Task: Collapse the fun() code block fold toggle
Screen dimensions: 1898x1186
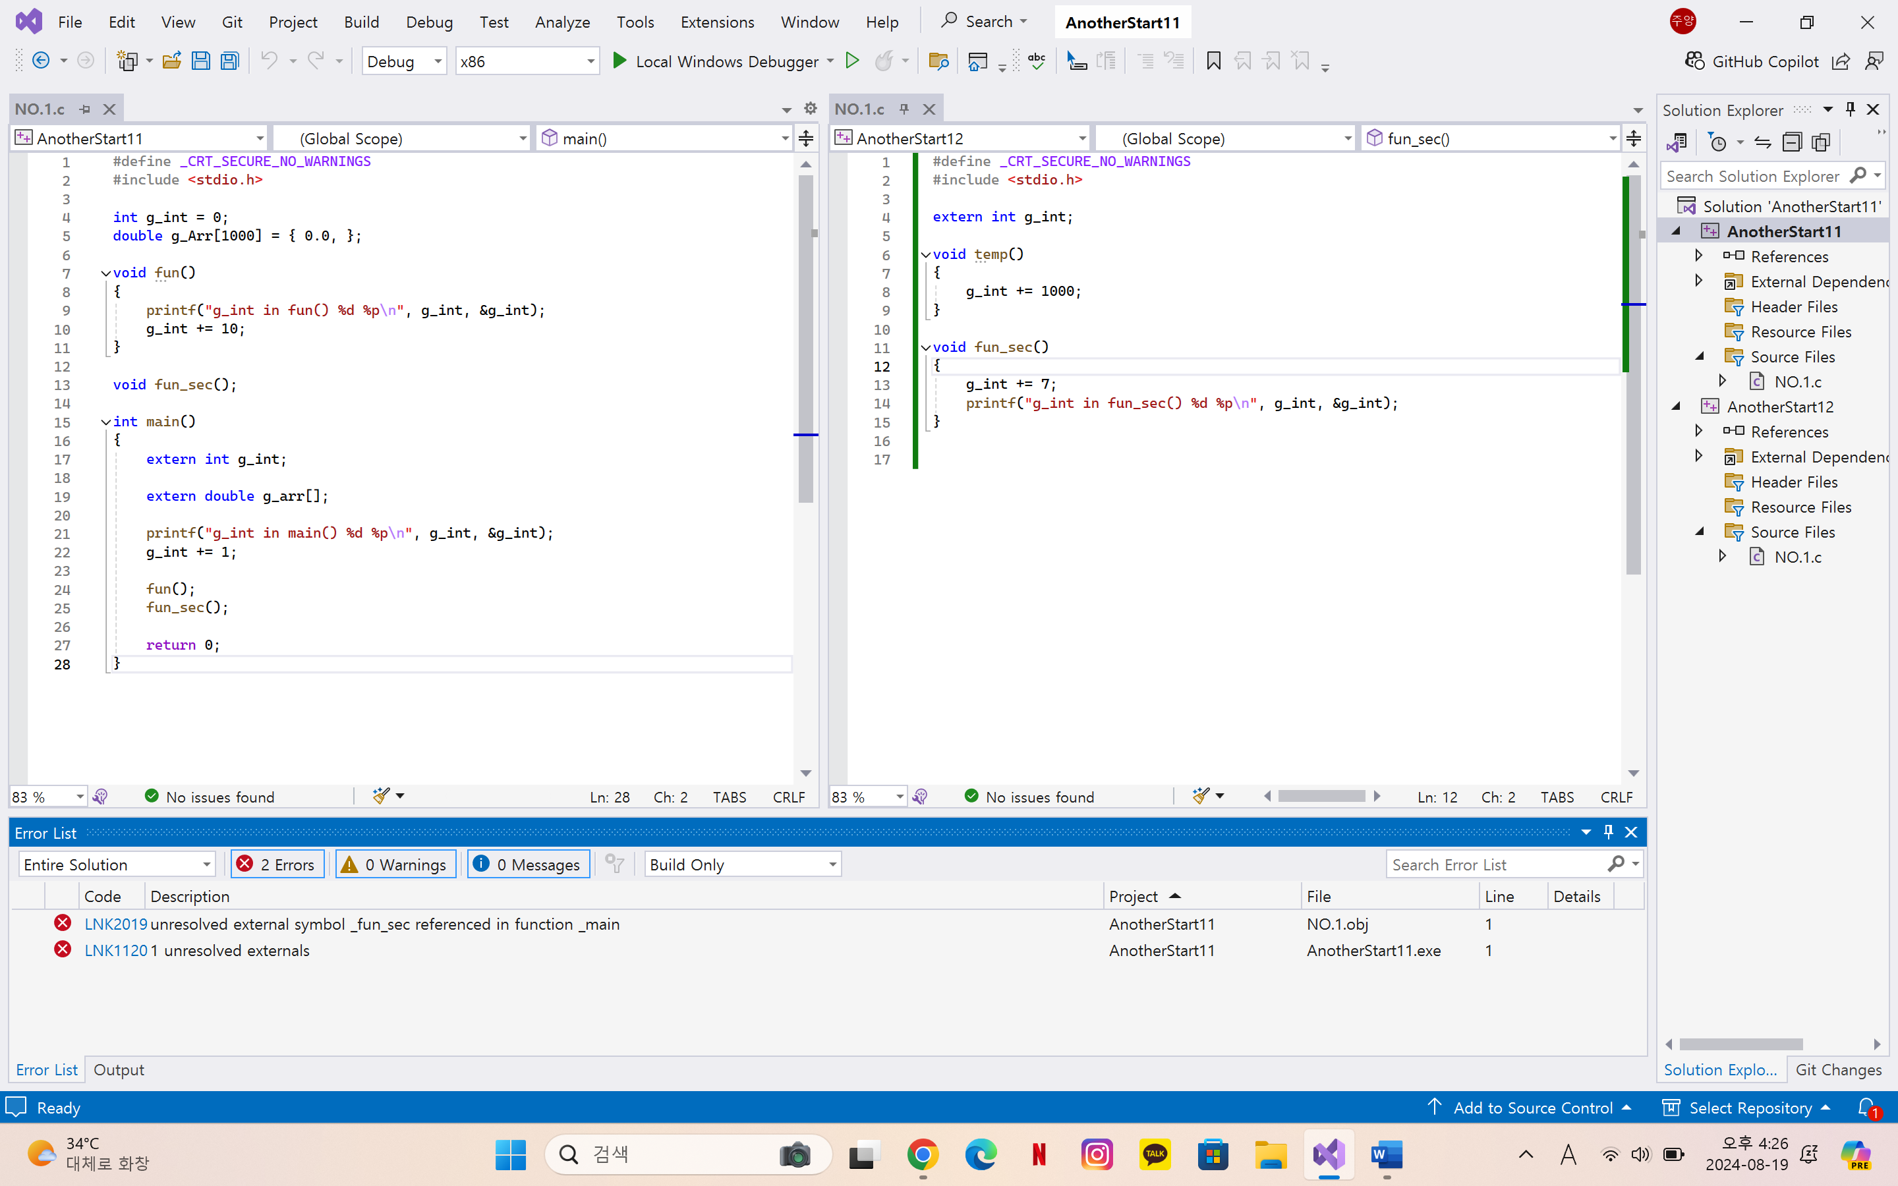Action: [x=106, y=273]
